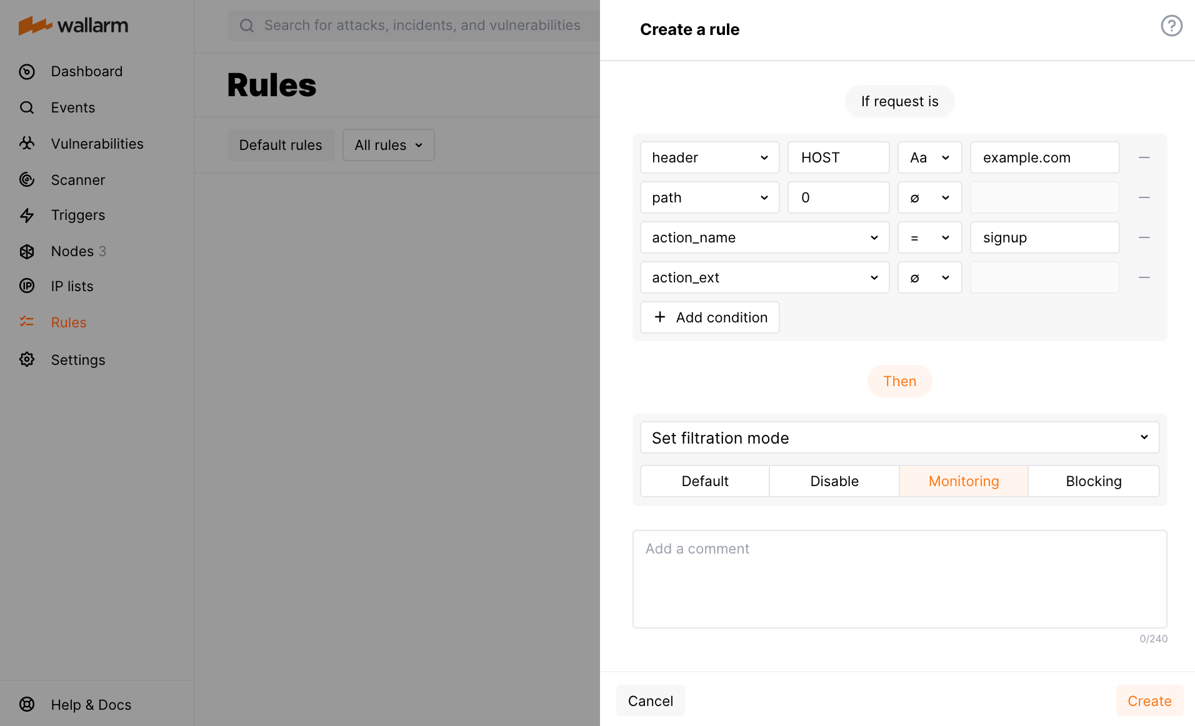Click the Triggers lightning bolt icon
Image resolution: width=1195 pixels, height=726 pixels.
tap(27, 216)
